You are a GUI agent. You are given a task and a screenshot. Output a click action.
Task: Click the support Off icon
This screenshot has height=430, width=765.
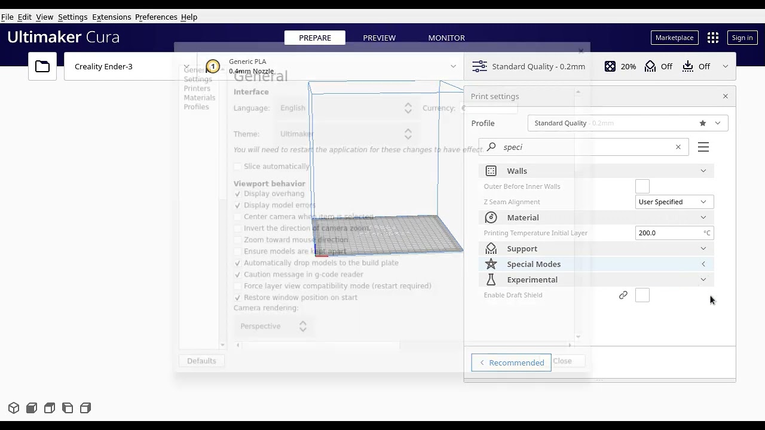[650, 66]
